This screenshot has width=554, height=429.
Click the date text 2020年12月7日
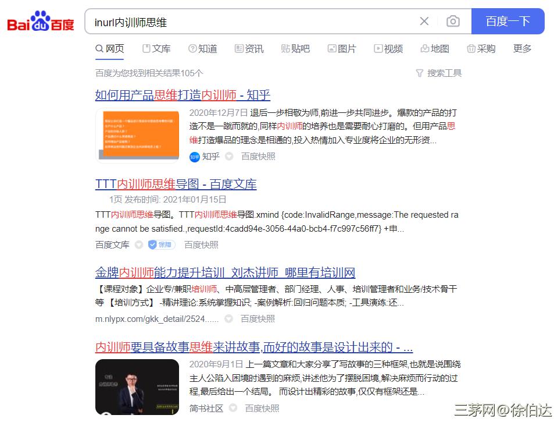(x=219, y=113)
